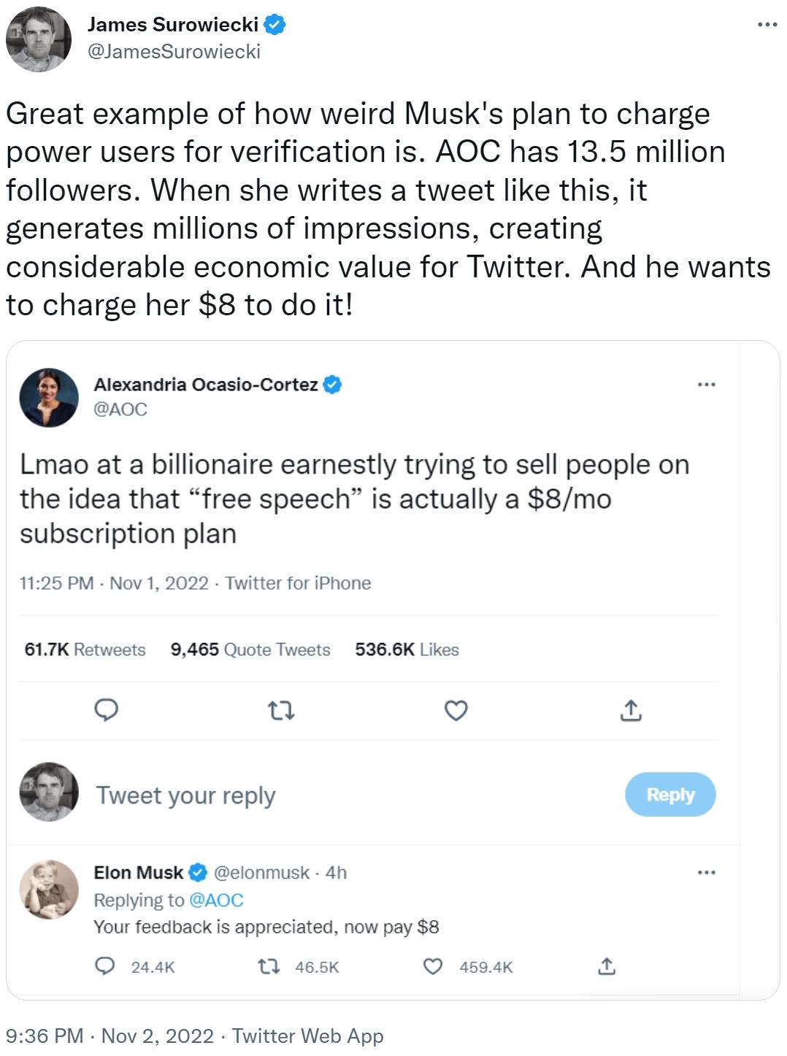Like Elon Musk's reply with the heart icon
Viewport: 787px width, 1056px height.
click(x=432, y=967)
